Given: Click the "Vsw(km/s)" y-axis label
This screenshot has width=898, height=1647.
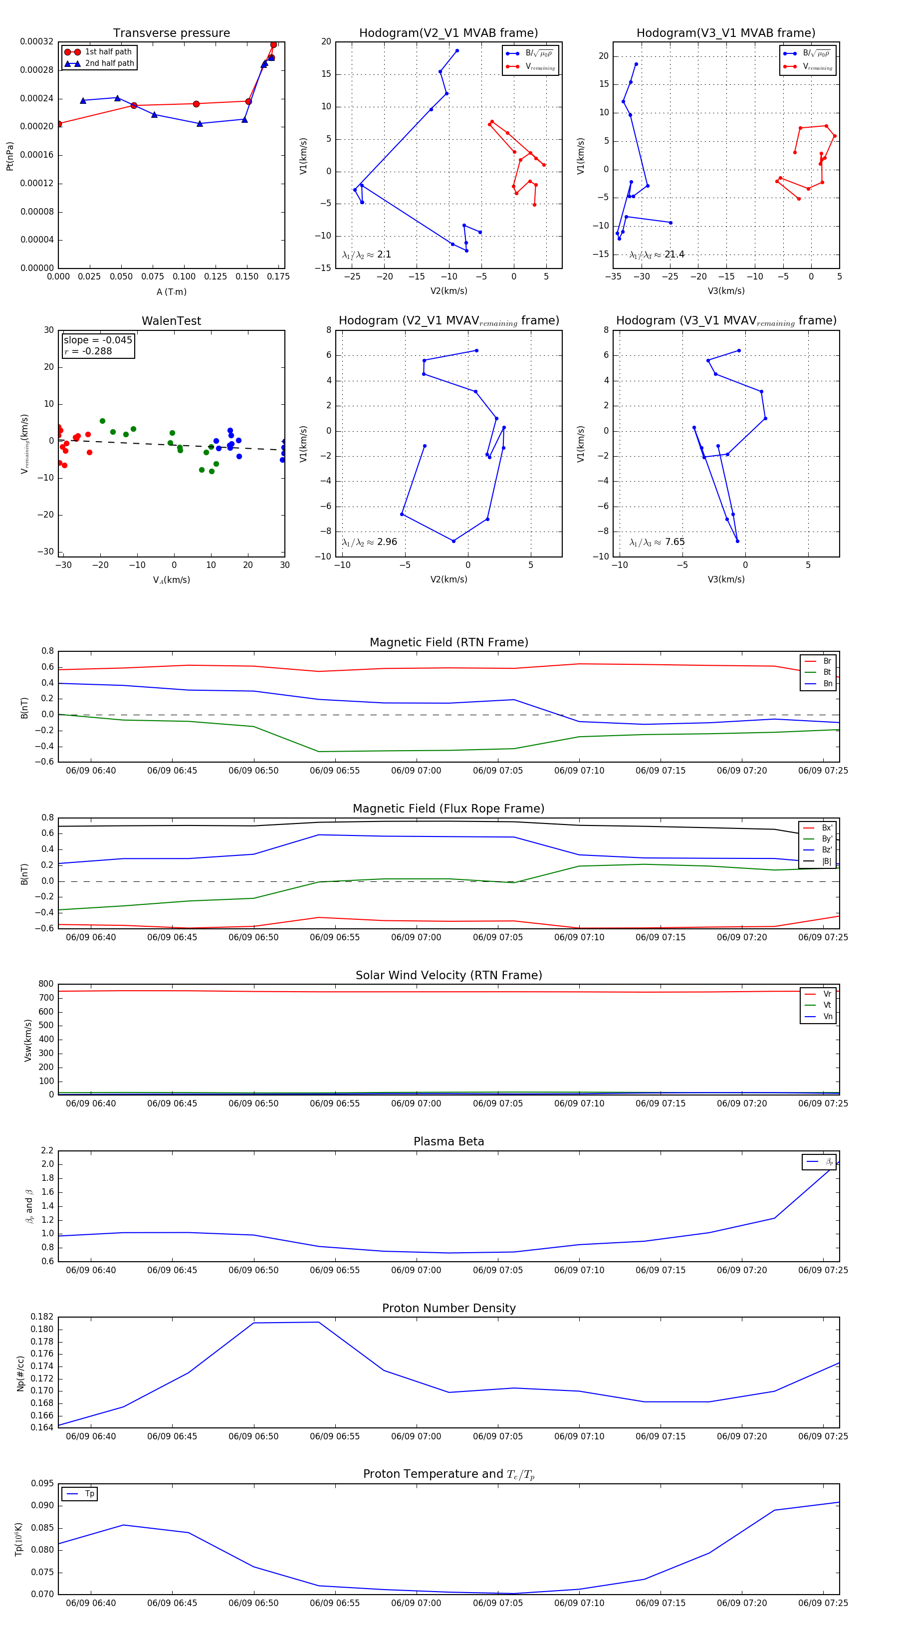Looking at the screenshot, I should (27, 1040).
